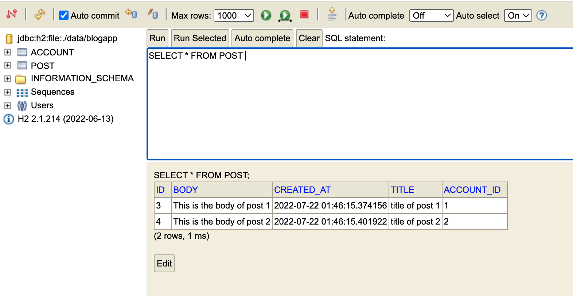Click the Run Selected button
The height and width of the screenshot is (296, 573).
(x=200, y=38)
